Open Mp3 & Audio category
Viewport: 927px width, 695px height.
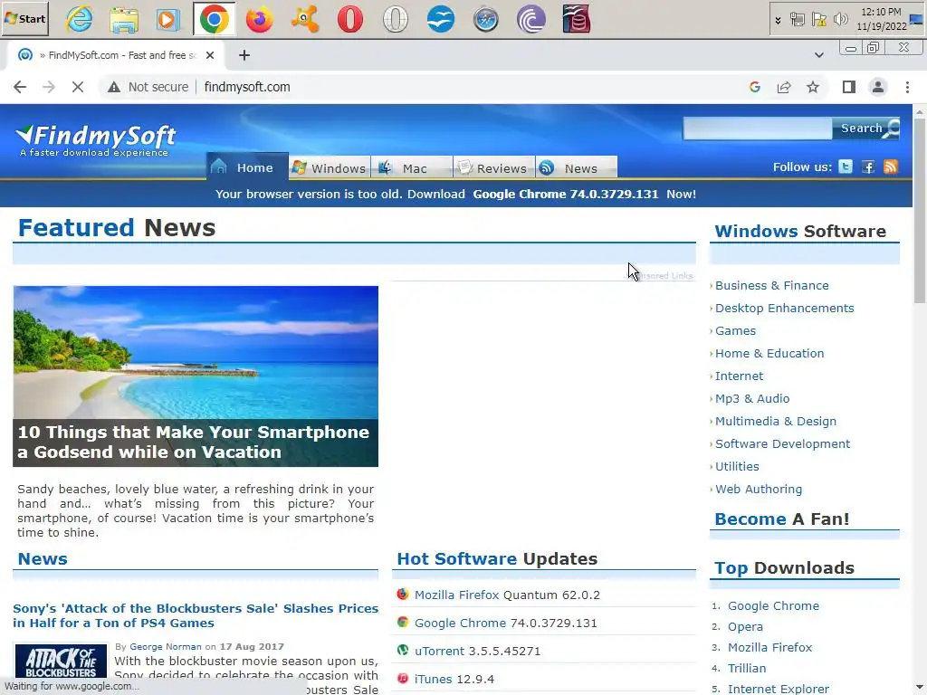tap(752, 398)
